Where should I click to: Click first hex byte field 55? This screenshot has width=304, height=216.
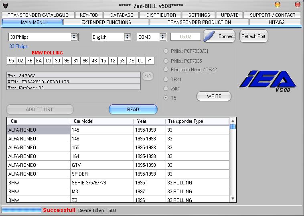(11, 61)
